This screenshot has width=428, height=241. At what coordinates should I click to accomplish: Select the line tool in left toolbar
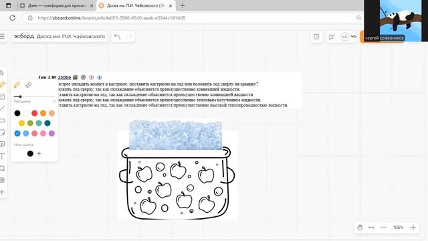click(2, 108)
